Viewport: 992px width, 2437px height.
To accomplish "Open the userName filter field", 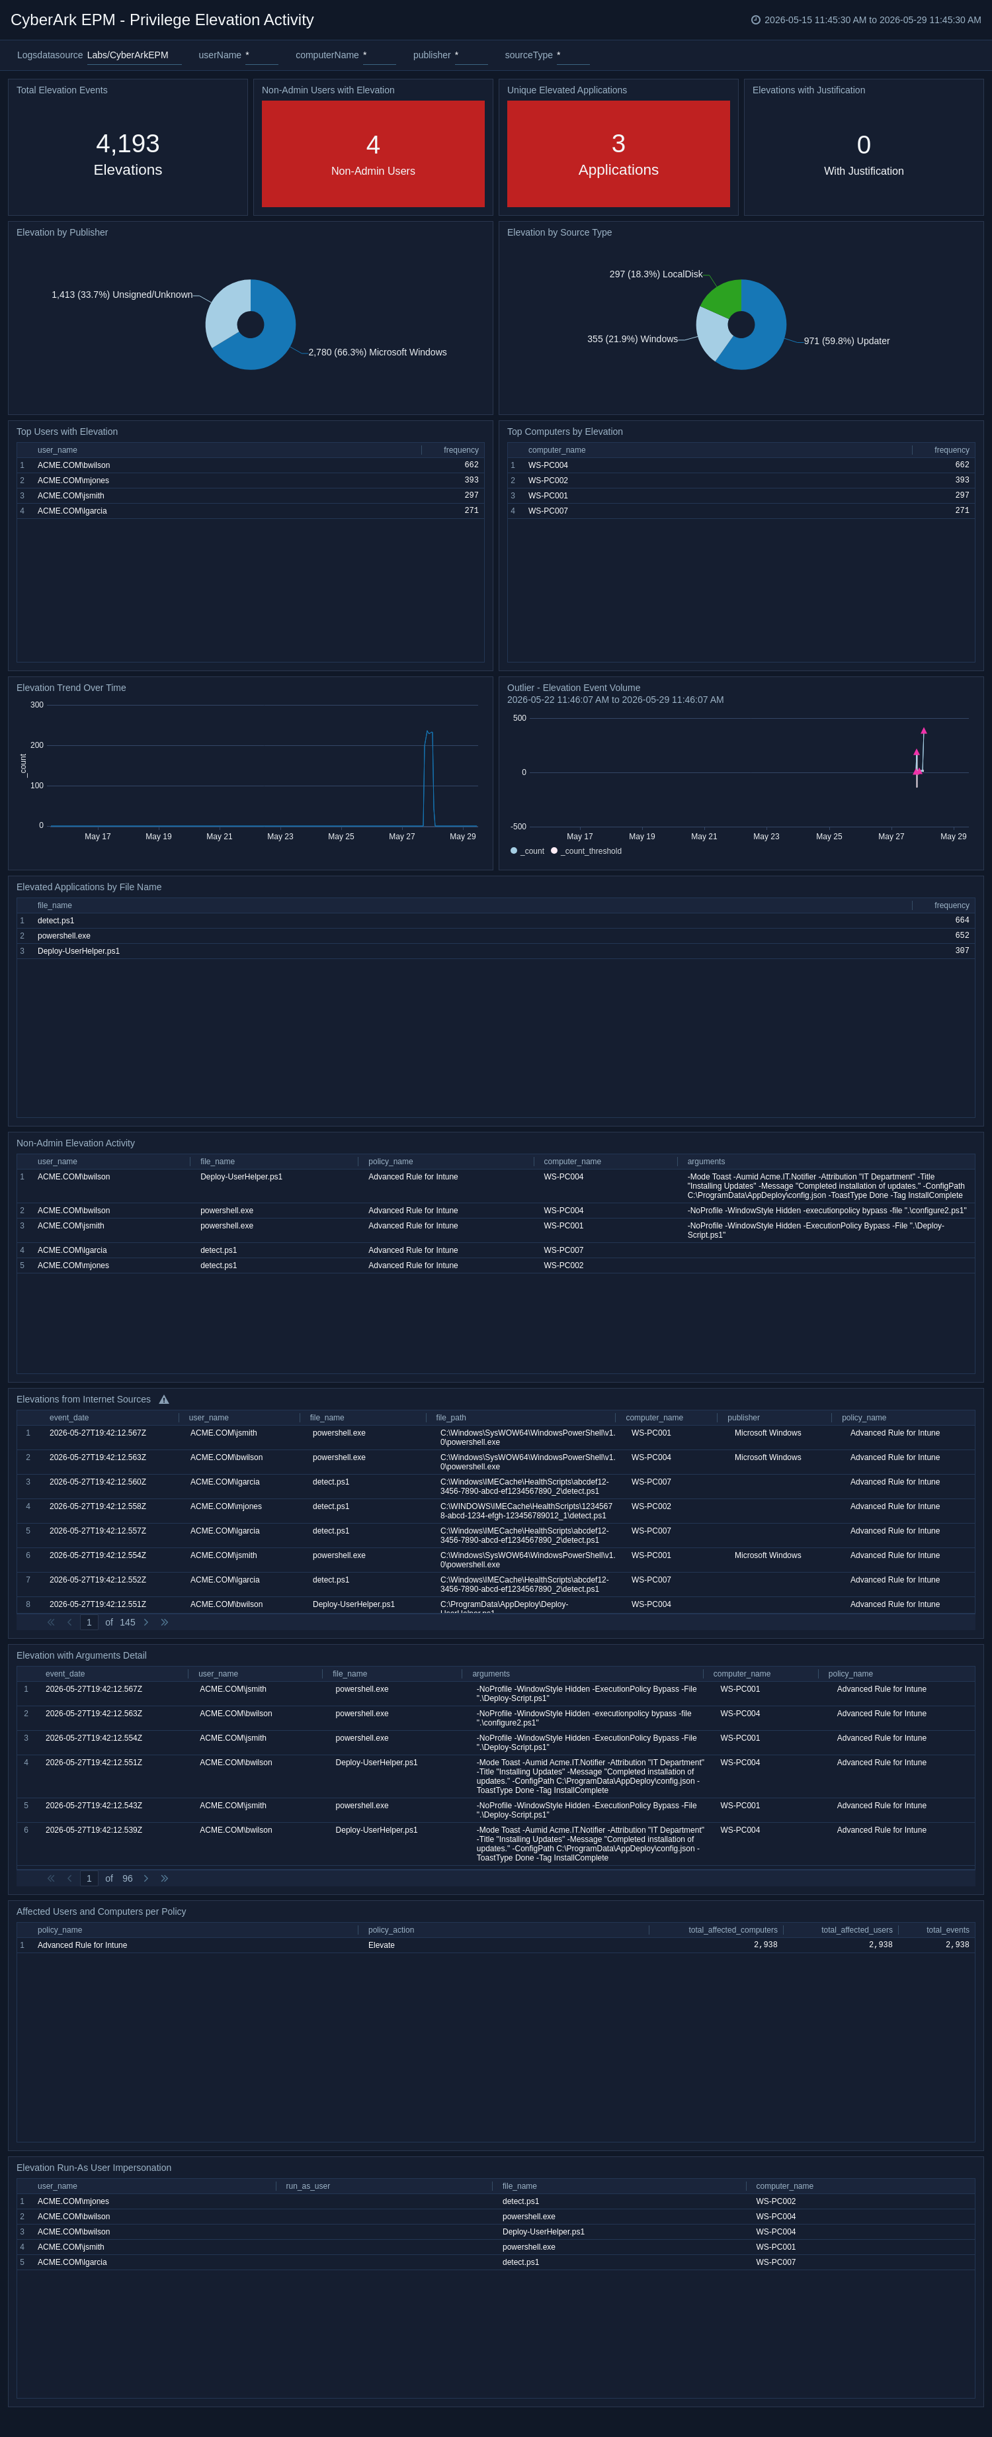I will 261,56.
